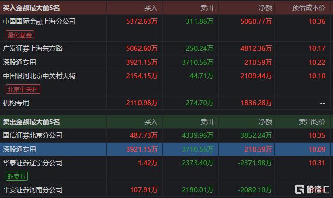Select highlighted 深股通专用 row in sell list
The image size is (333, 198).
coord(166,149)
